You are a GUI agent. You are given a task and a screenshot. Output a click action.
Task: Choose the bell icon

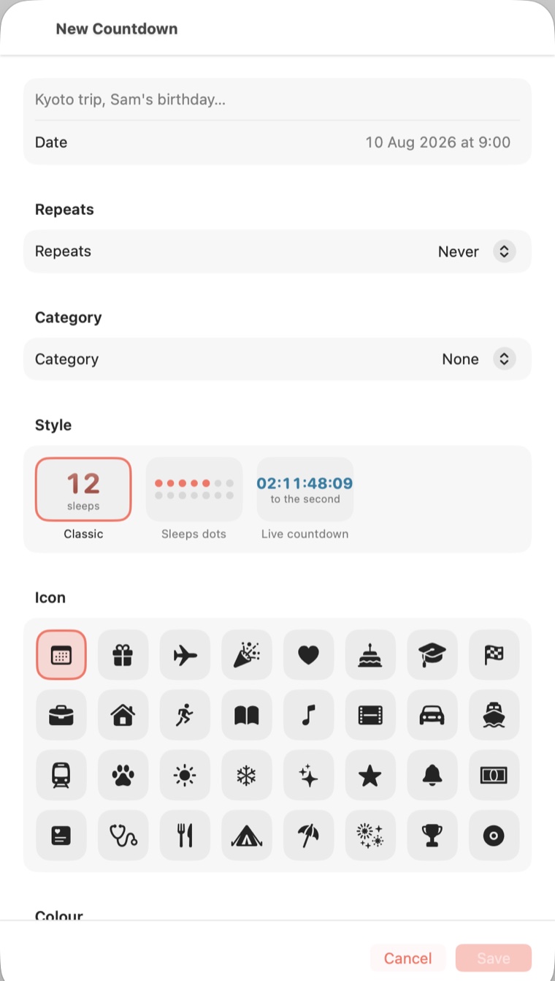(x=432, y=775)
